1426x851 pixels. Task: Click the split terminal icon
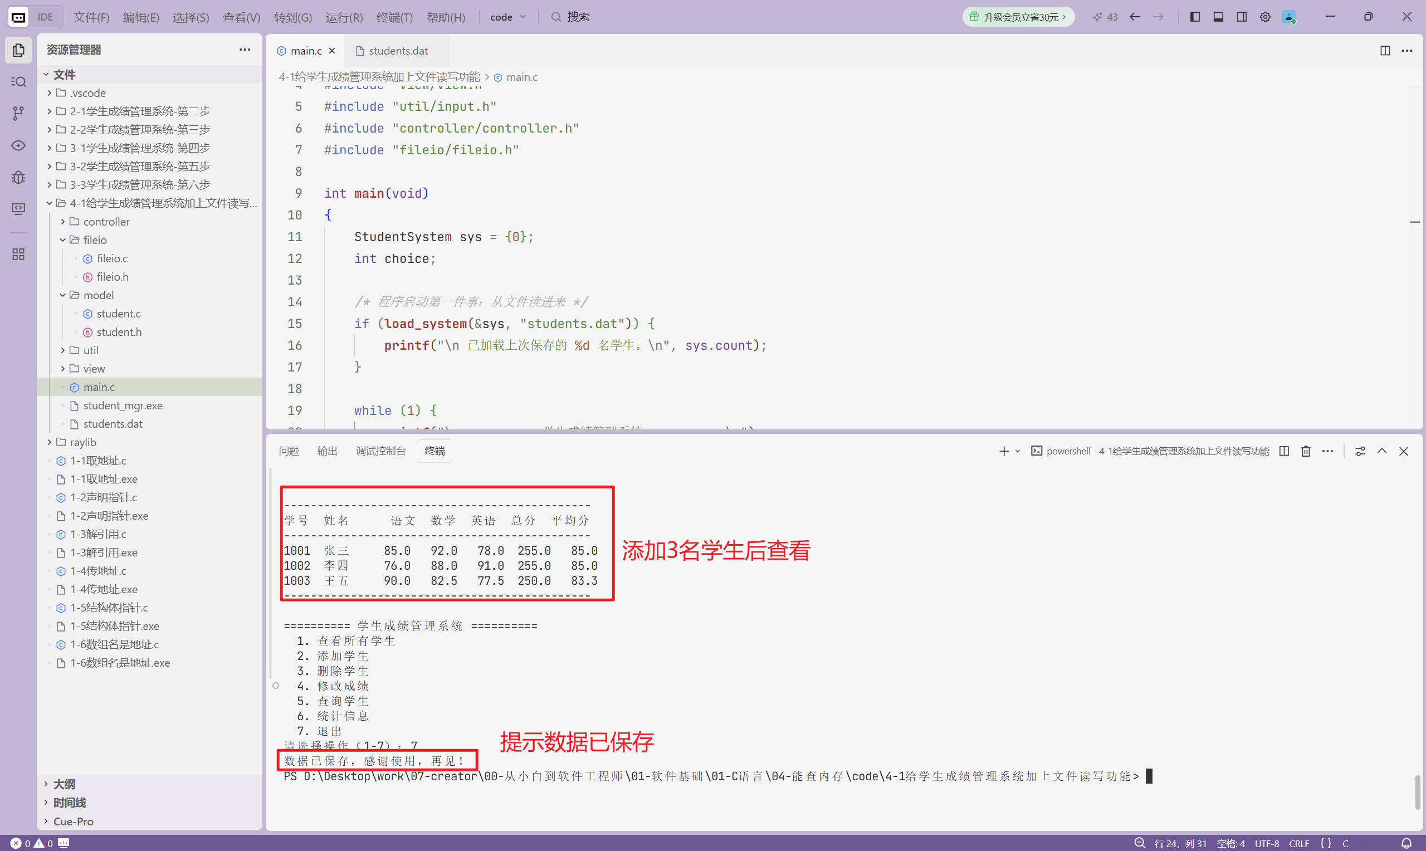pos(1285,451)
